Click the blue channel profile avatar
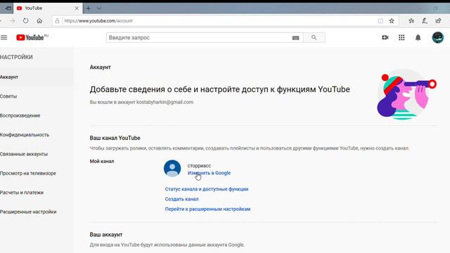Viewport: 450px width, 253px height. (x=172, y=168)
